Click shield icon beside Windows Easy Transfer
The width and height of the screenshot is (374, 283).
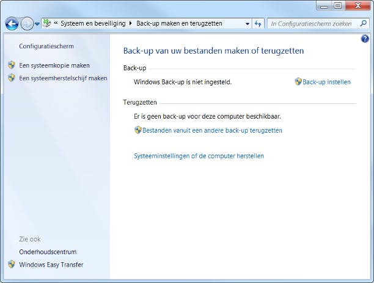click(x=12, y=264)
